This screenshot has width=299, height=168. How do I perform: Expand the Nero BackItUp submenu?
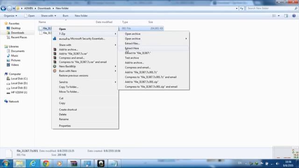(85, 66)
